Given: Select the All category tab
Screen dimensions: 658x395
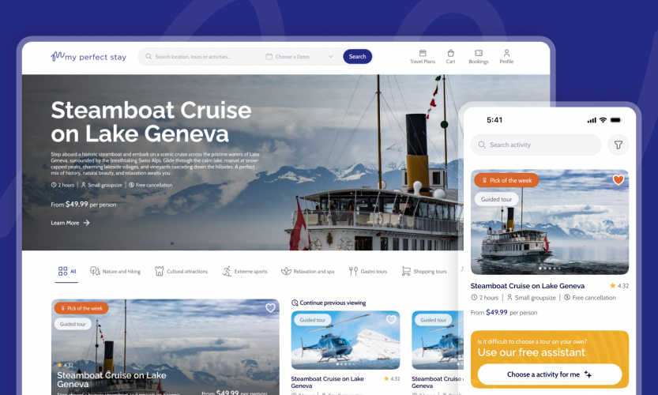Looking at the screenshot, I should (x=67, y=271).
